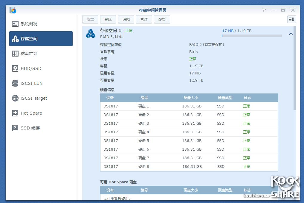Select the HDD/SSD sidebar entry
Viewport: 304px width, 203px height.
click(x=30, y=68)
